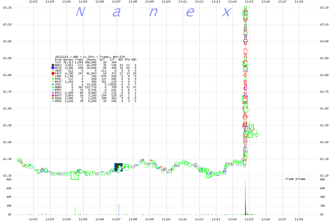Click the blue NYSE legend circle

[x=53, y=68]
